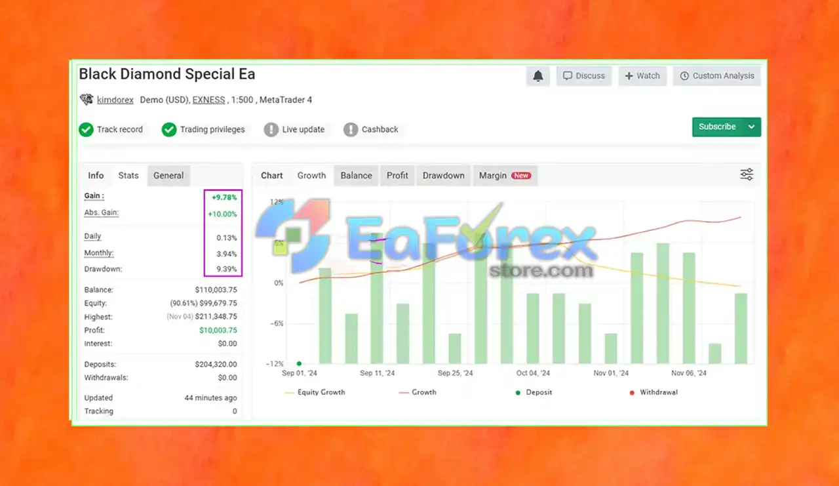The height and width of the screenshot is (486, 839).
Task: Click the Abs. Gain label
Action: 102,213
